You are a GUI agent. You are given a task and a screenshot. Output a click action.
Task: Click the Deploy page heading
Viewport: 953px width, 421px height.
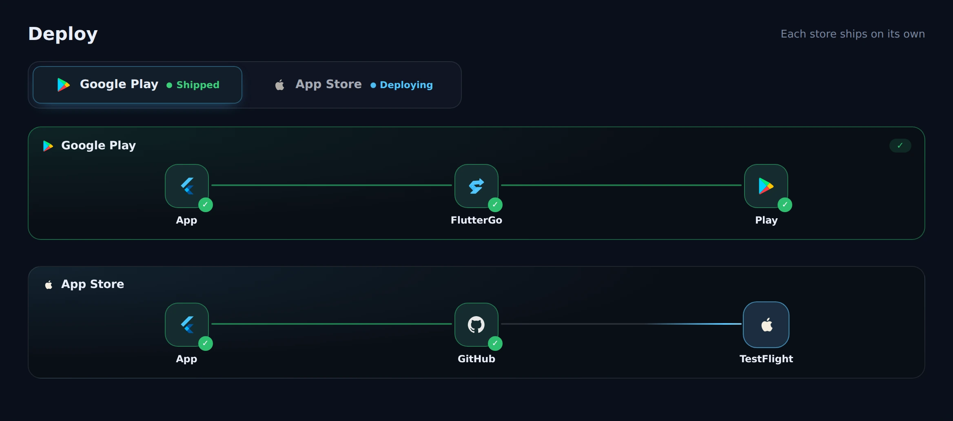tap(63, 34)
